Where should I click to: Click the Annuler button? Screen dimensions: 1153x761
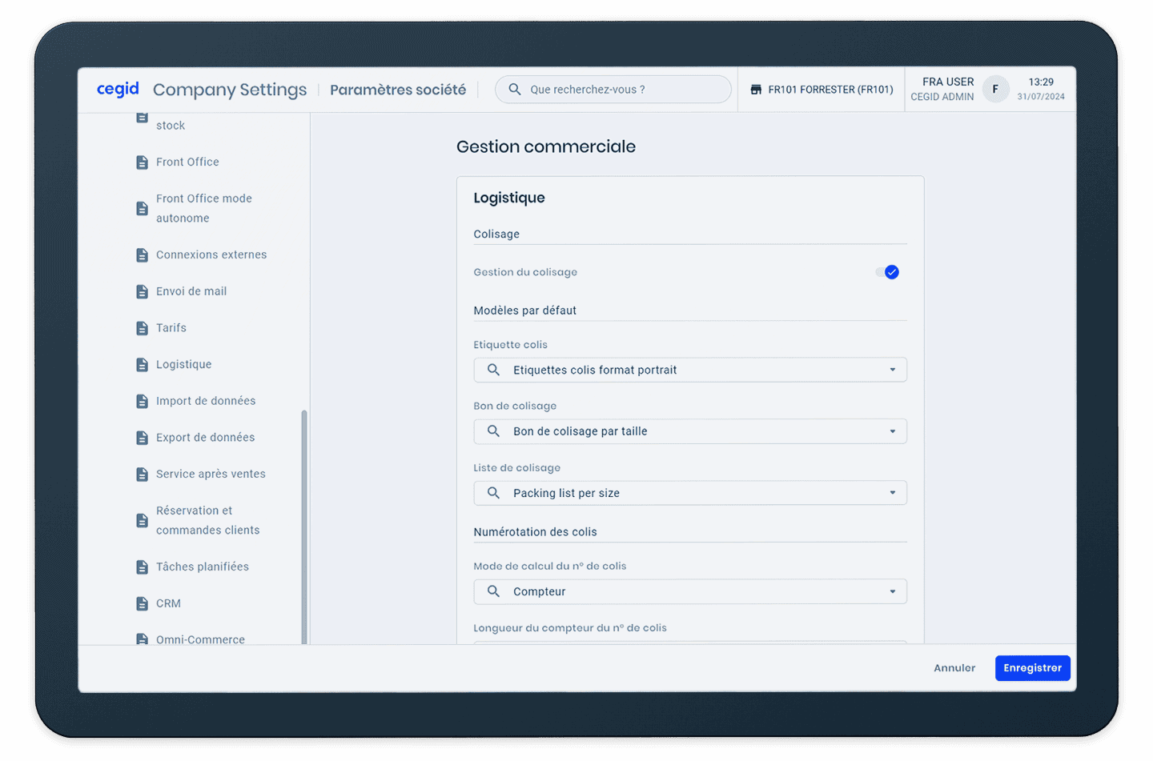coord(954,668)
